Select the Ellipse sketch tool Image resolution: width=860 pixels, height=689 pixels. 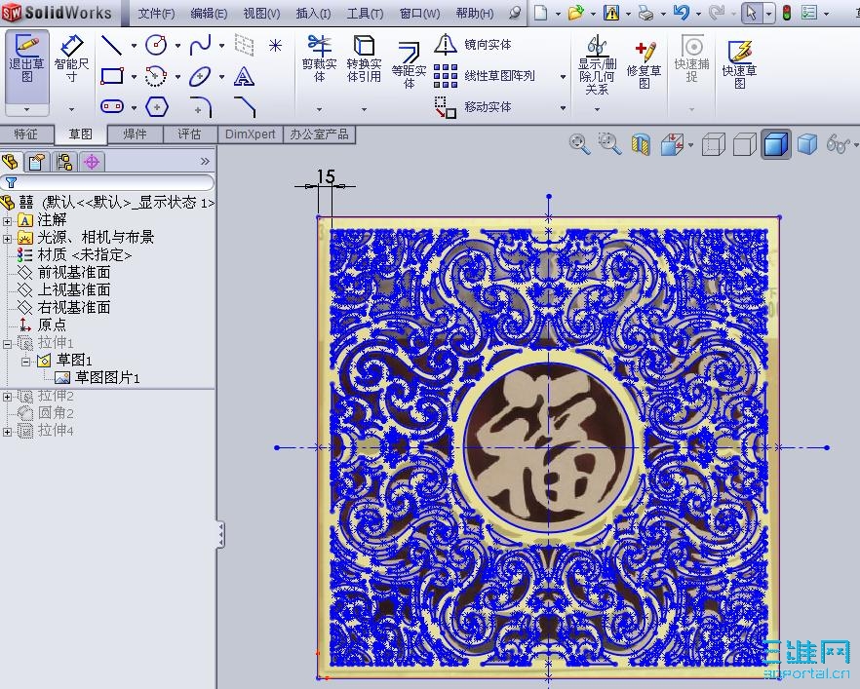pyautogui.click(x=200, y=76)
